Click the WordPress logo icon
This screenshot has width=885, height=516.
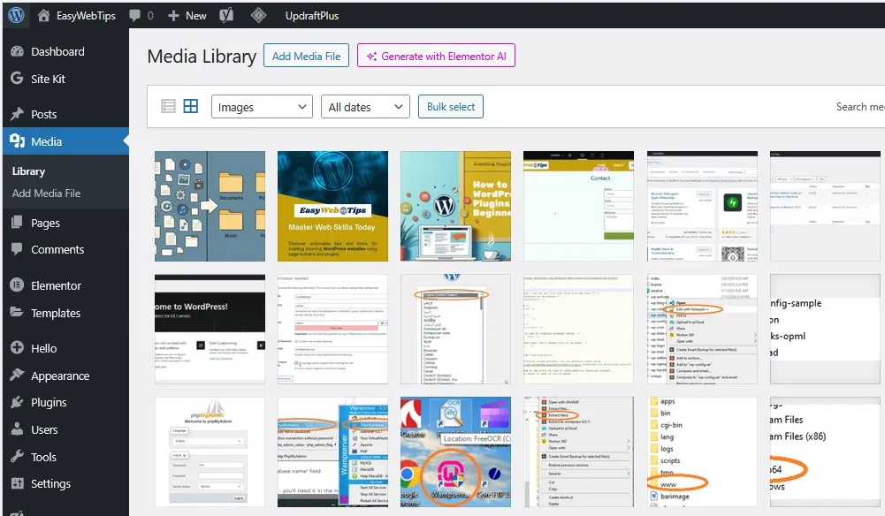click(x=15, y=15)
